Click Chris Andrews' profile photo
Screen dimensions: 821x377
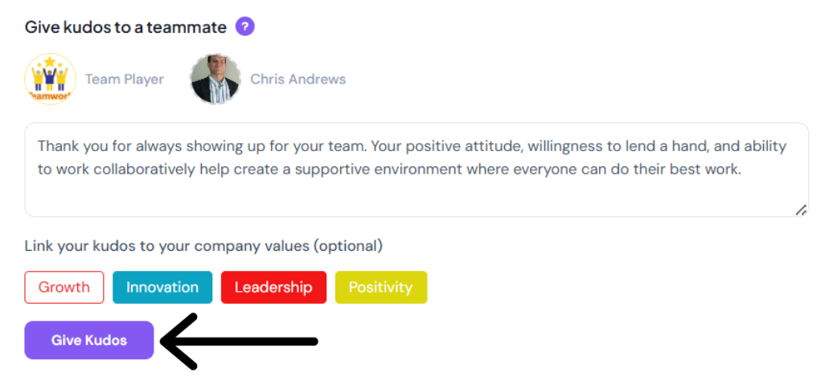click(216, 79)
